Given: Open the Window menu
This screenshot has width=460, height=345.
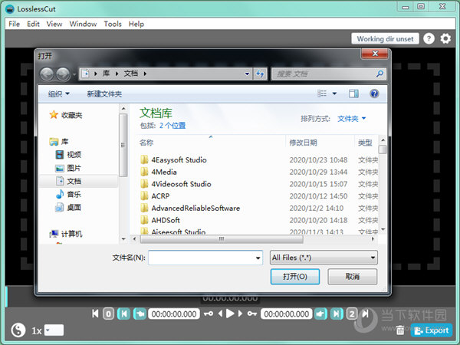Looking at the screenshot, I should 83,24.
